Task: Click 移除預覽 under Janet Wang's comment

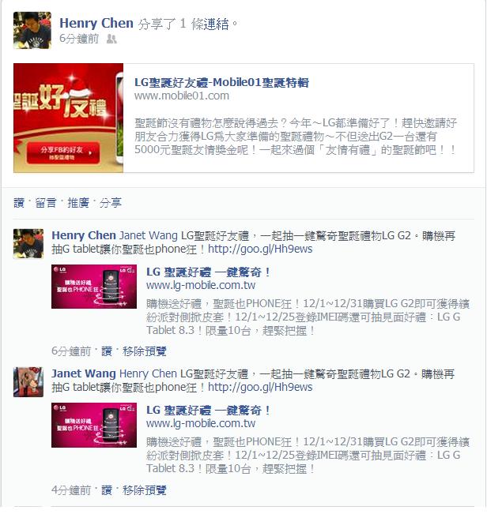Action: point(144,490)
